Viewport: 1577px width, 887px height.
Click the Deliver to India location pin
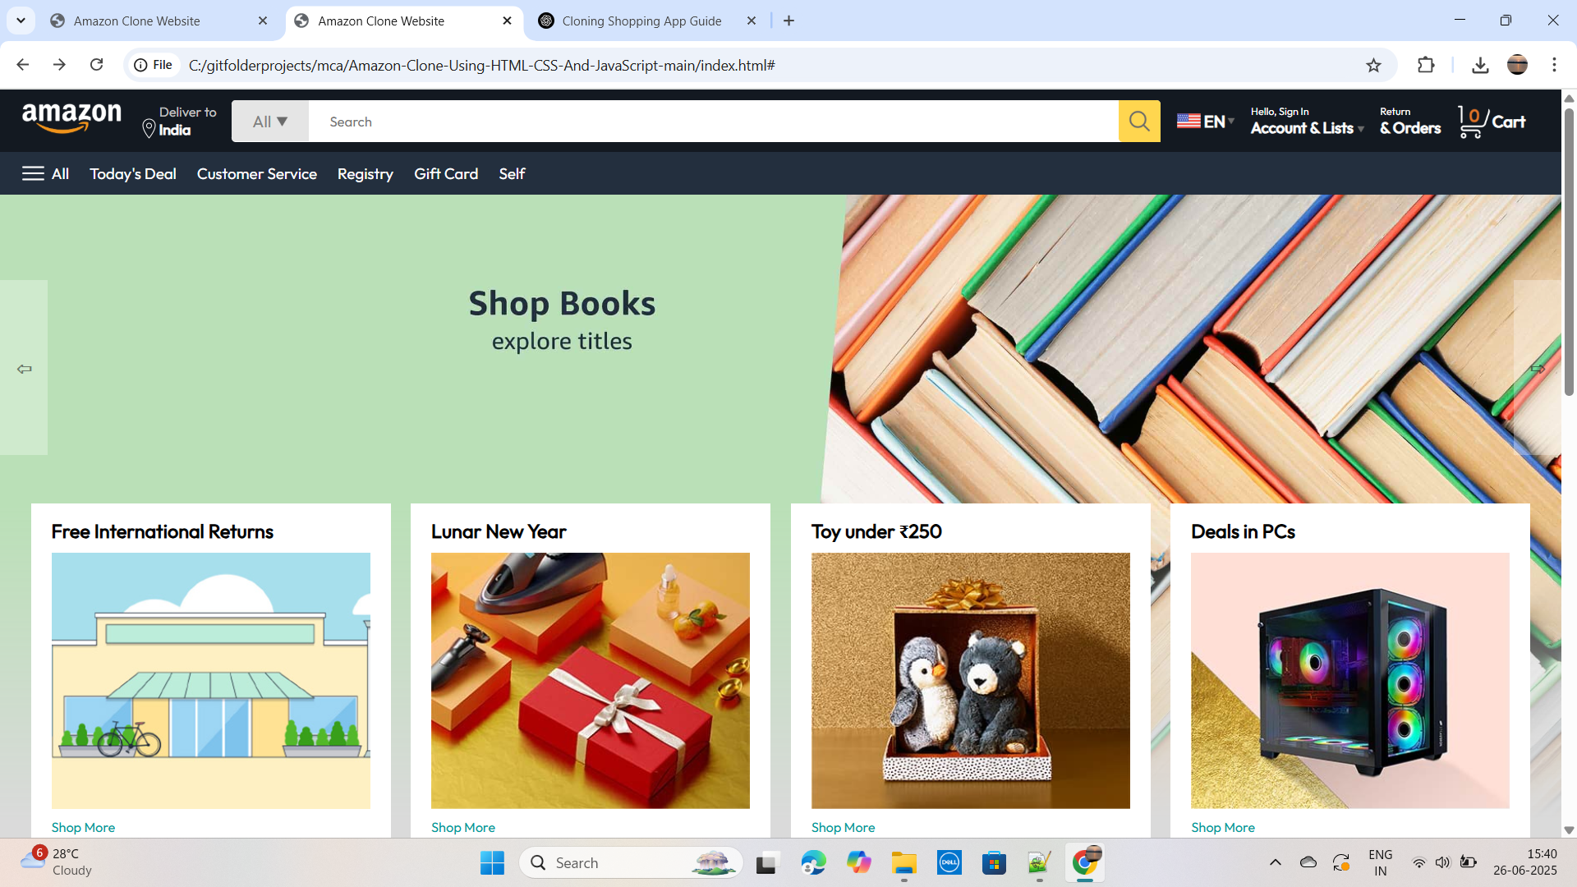(x=149, y=129)
